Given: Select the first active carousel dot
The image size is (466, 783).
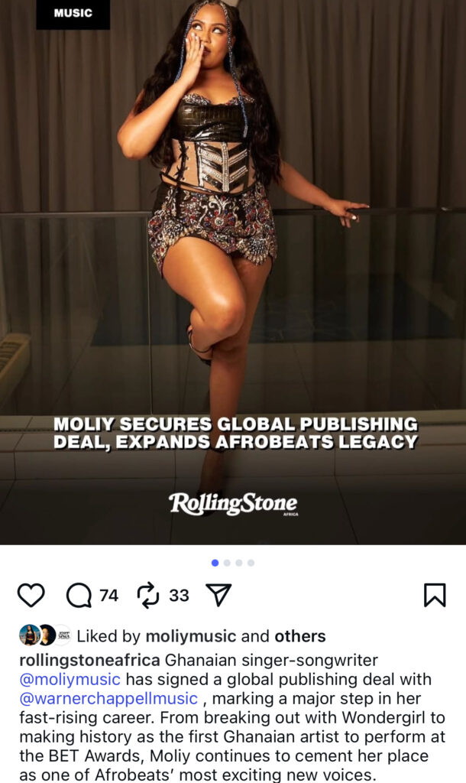Looking at the screenshot, I should coord(215,563).
